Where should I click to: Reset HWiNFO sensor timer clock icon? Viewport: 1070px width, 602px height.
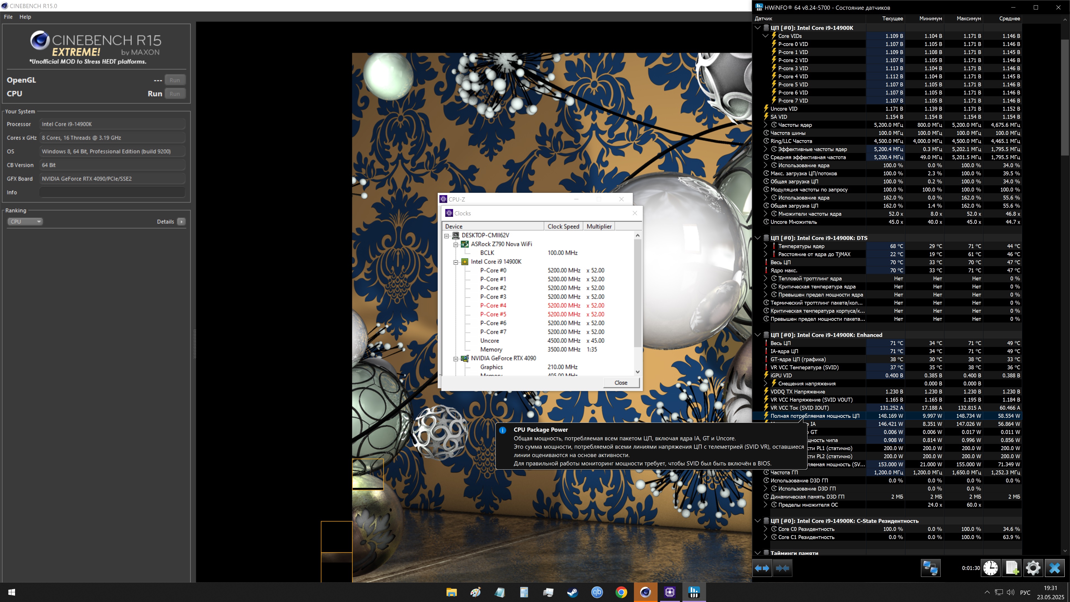tap(991, 568)
